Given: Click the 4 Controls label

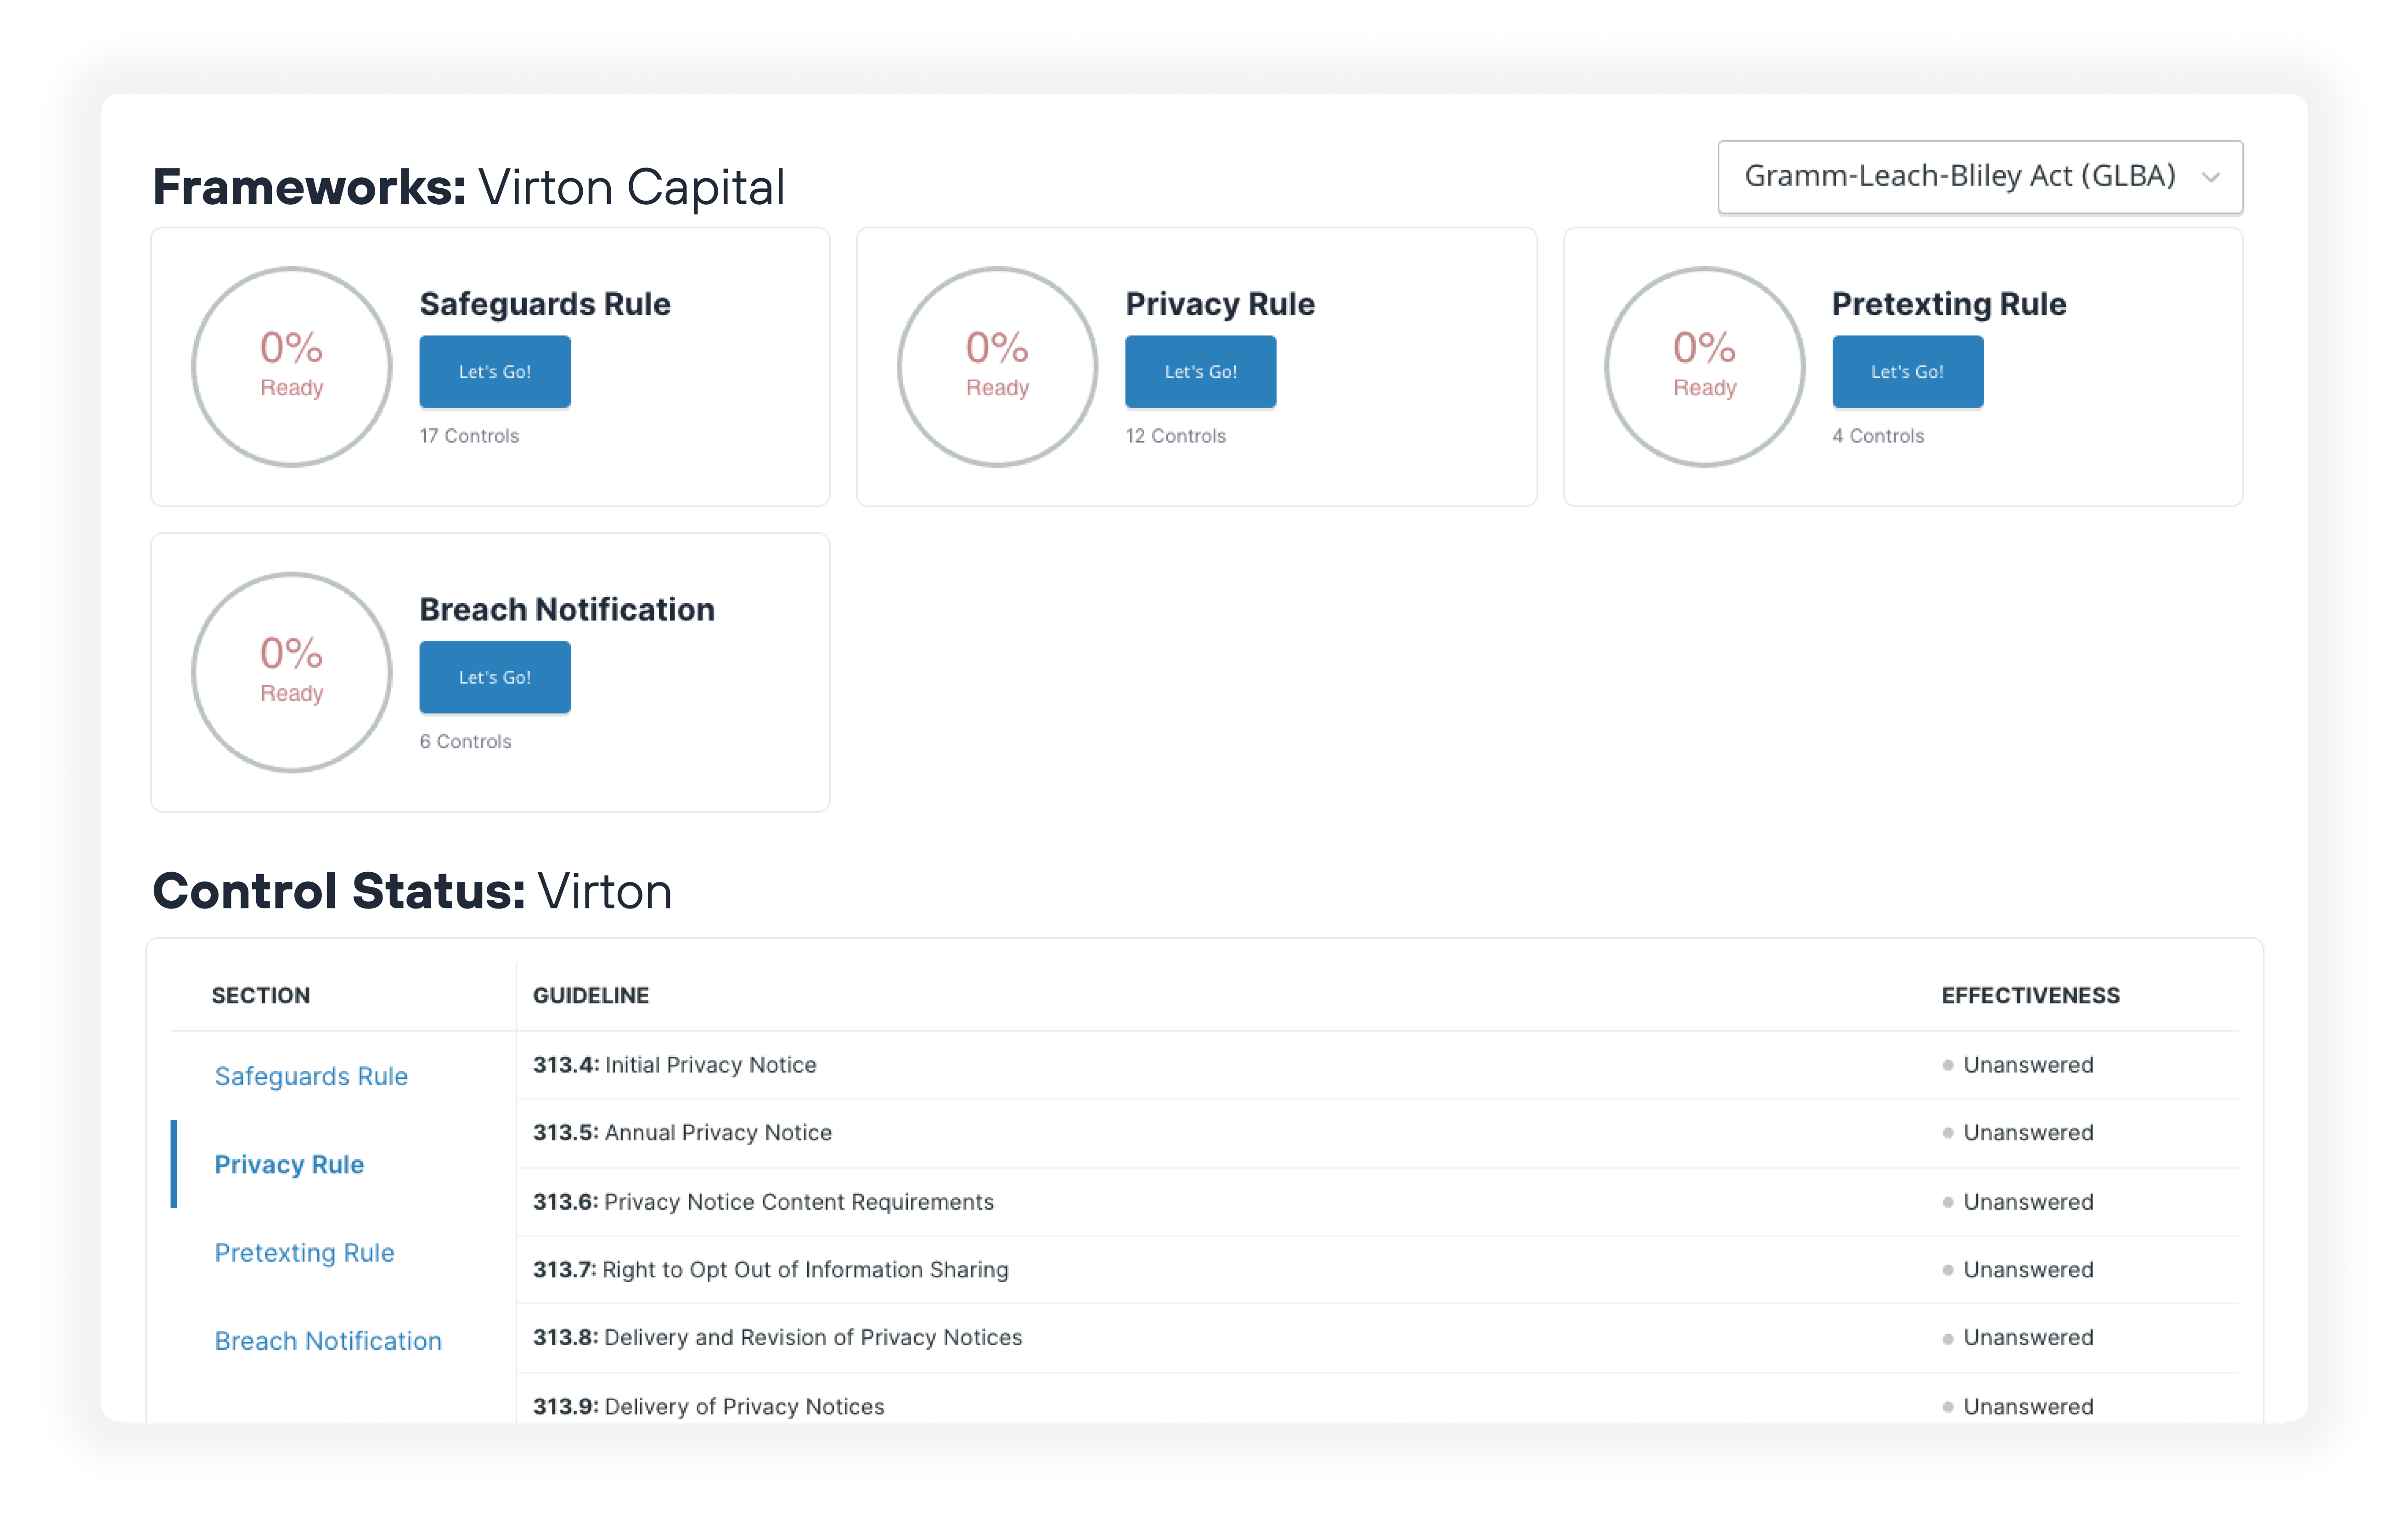Looking at the screenshot, I should point(1878,436).
